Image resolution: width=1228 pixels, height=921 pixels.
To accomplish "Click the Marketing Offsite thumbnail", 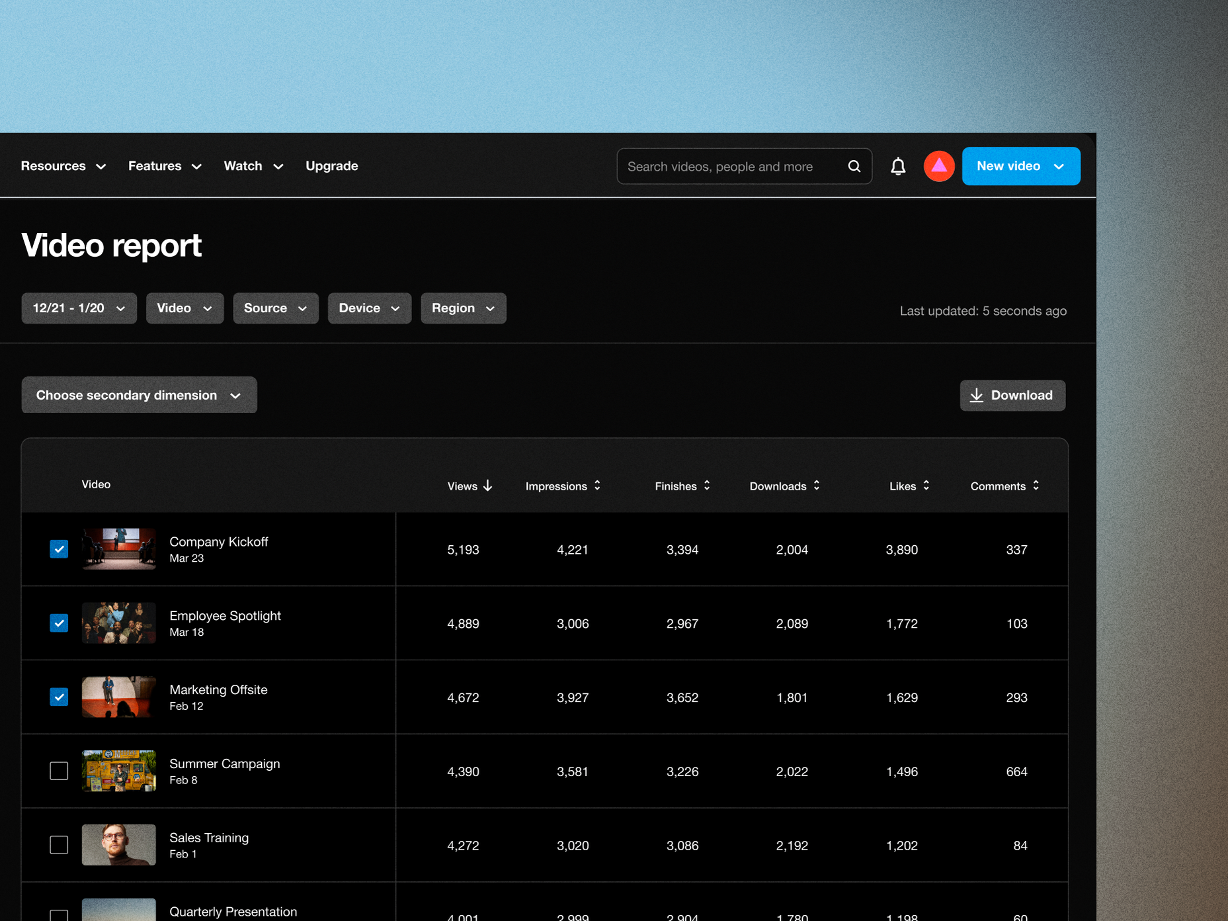I will coord(119,697).
